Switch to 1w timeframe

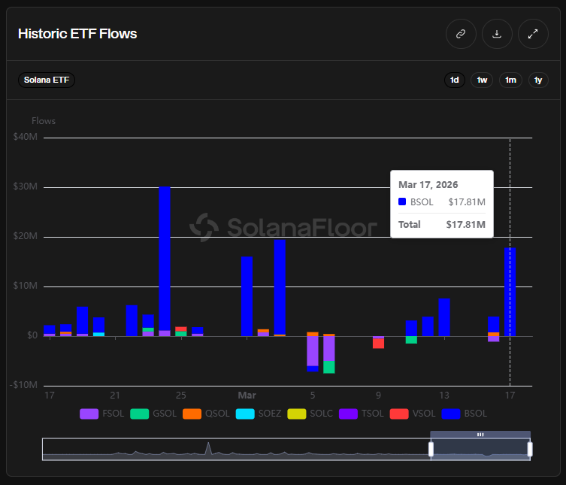coord(482,80)
